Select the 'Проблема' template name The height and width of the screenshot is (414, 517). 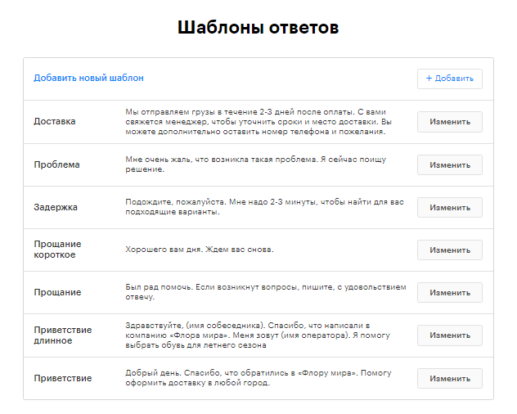[56, 164]
